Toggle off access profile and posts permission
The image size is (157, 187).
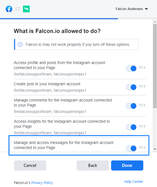coord(131,68)
